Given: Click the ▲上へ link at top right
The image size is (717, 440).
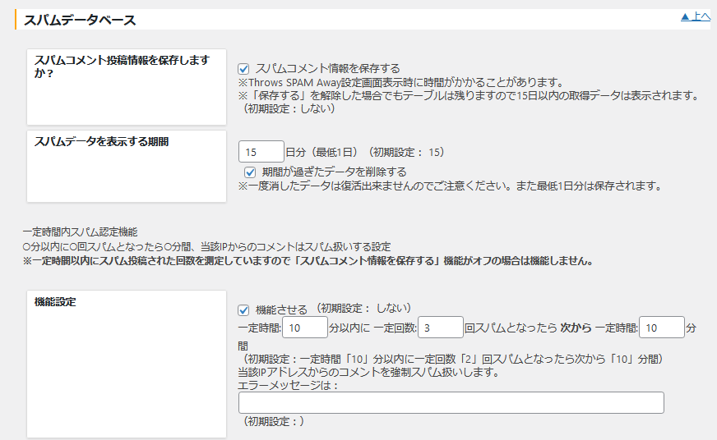Looking at the screenshot, I should (x=695, y=16).
